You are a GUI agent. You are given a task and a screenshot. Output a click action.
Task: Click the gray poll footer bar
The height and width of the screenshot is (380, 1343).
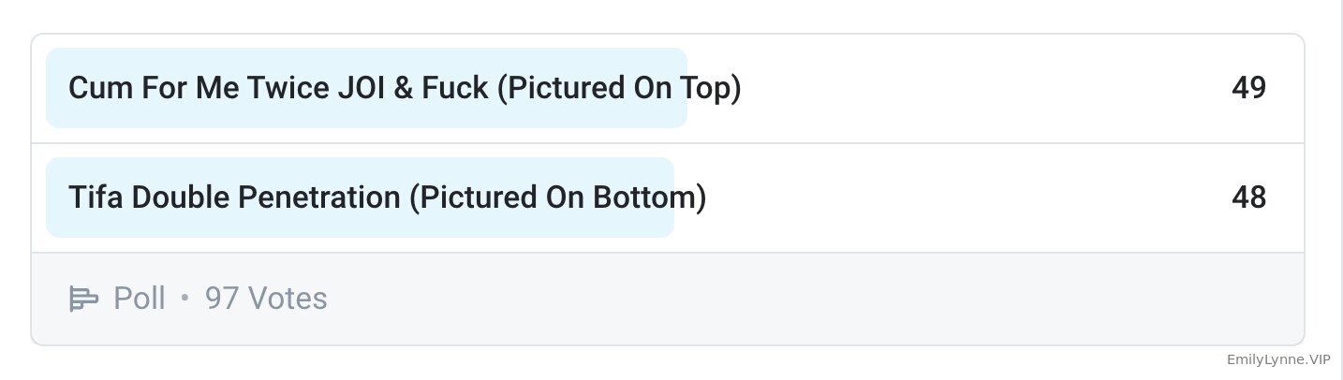[x=749, y=299]
